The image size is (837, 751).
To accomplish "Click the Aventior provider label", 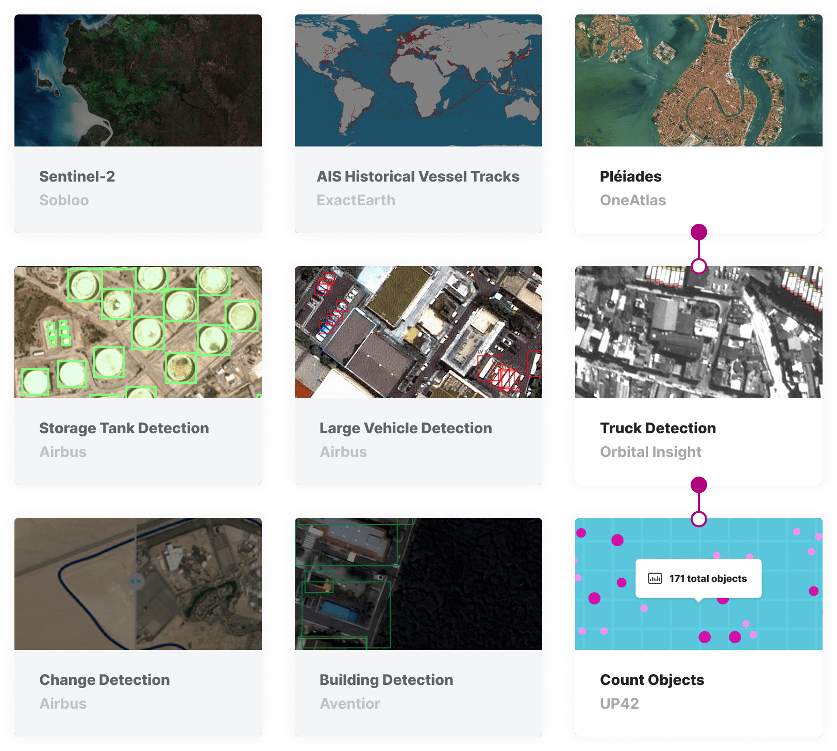I will (350, 704).
